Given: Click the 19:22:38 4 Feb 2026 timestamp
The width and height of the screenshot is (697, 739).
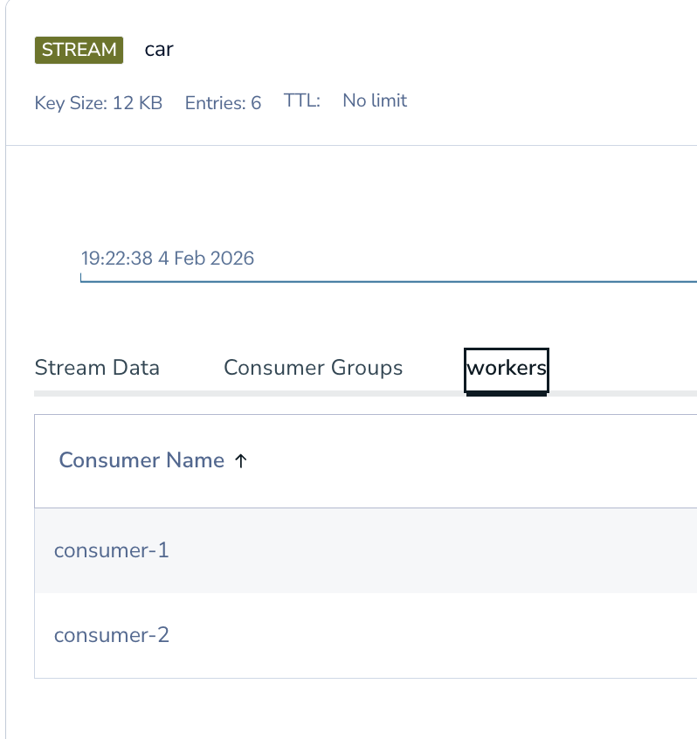Looking at the screenshot, I should point(168,259).
